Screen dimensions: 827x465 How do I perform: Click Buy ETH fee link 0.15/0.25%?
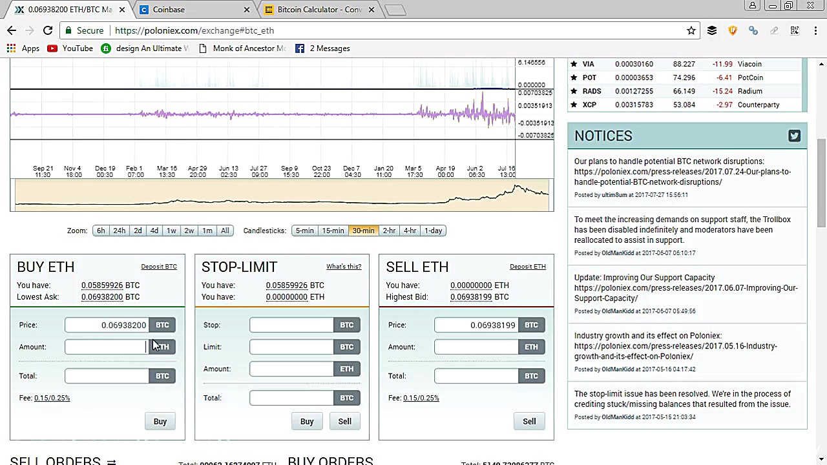pos(52,398)
